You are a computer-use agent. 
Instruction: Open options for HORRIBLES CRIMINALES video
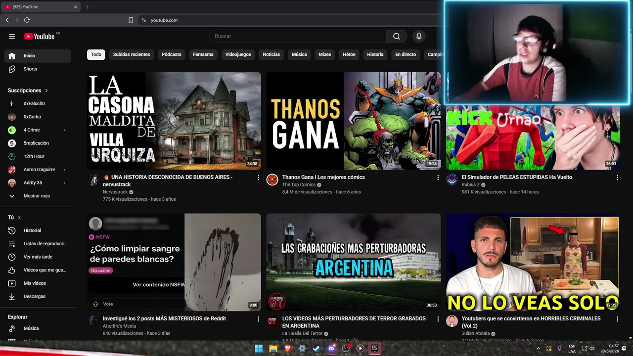click(617, 319)
